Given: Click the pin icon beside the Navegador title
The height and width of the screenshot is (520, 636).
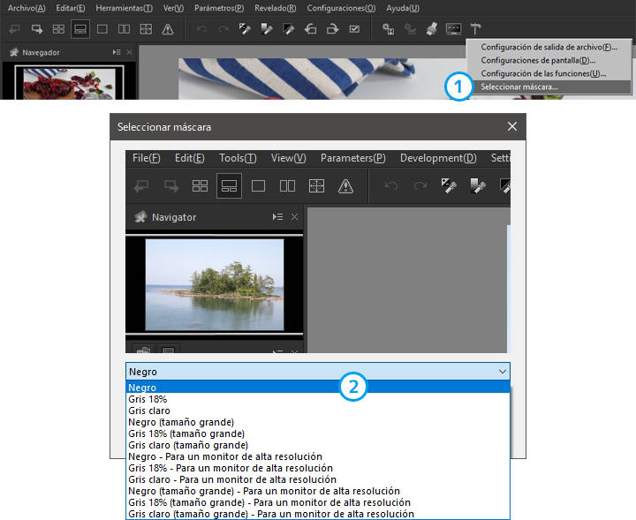Looking at the screenshot, I should click(x=11, y=53).
